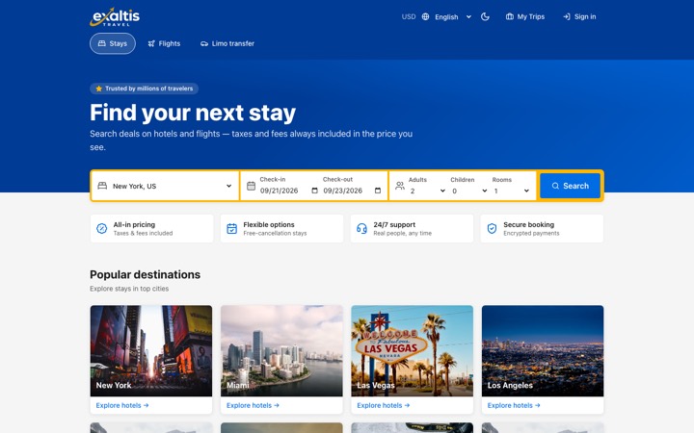Open the Adults count dropdown
Viewport: 694px width, 433px height.
pos(427,191)
